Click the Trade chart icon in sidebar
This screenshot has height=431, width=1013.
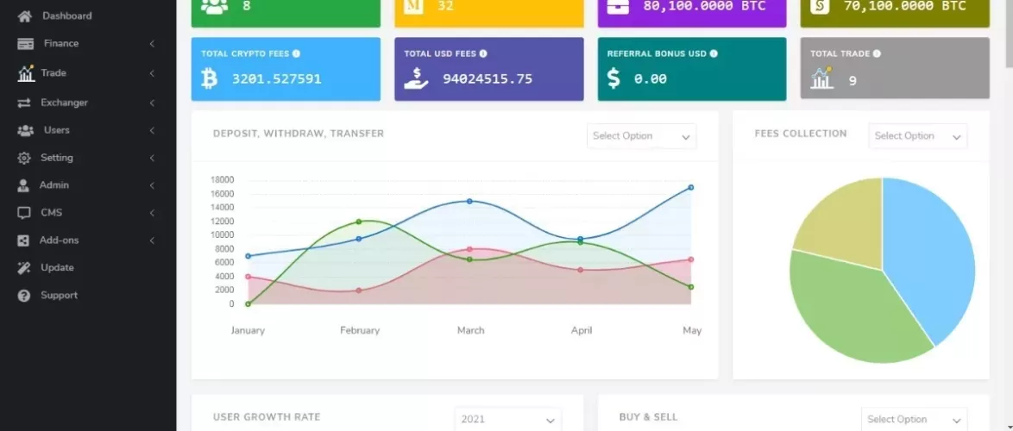click(x=26, y=73)
